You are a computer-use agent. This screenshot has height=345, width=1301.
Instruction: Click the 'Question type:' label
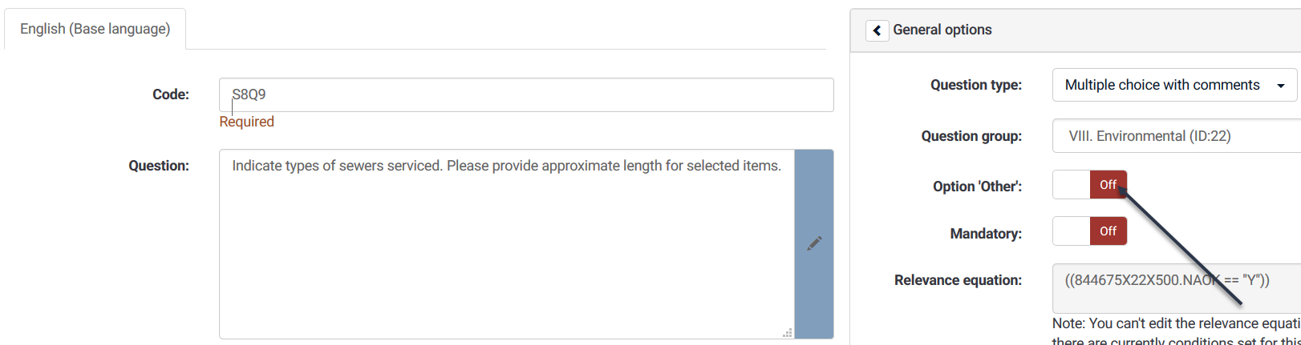pos(975,85)
